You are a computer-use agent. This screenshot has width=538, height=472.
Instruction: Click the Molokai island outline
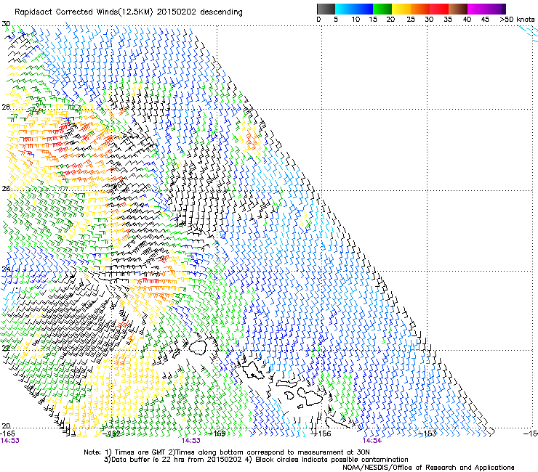click(x=286, y=383)
